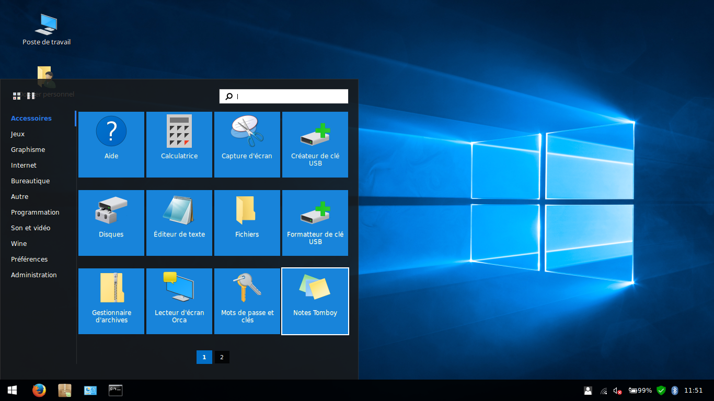Click the battery 99% indicator

pos(640,391)
